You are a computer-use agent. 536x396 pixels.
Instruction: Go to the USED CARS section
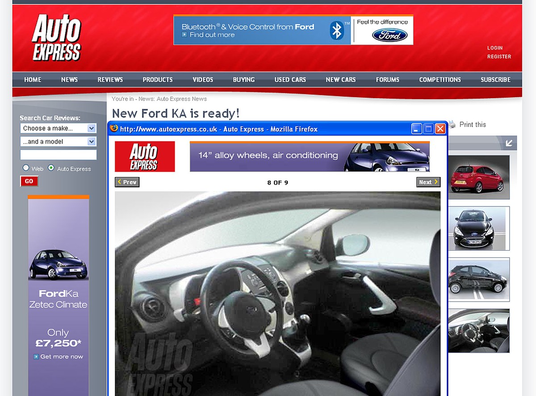click(290, 80)
